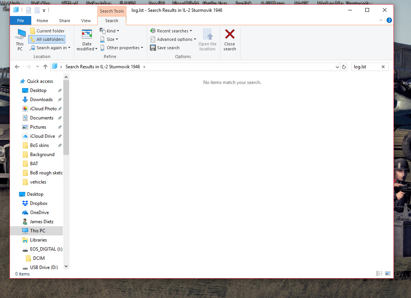Viewport: 411px width, 298px height.
Task: Click the Properties quick access toolbar icon
Action: click(x=29, y=10)
